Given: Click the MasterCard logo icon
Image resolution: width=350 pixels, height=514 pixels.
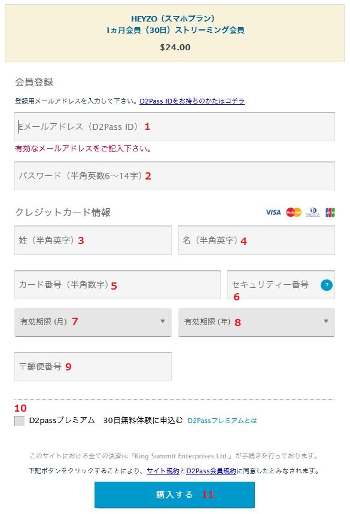Looking at the screenshot, I should [x=293, y=212].
